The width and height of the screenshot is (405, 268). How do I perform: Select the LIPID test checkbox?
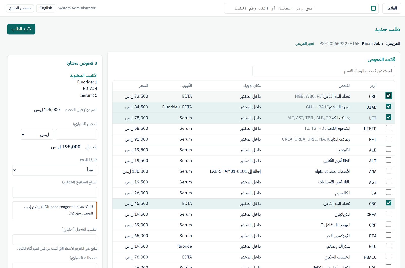coord(389,128)
